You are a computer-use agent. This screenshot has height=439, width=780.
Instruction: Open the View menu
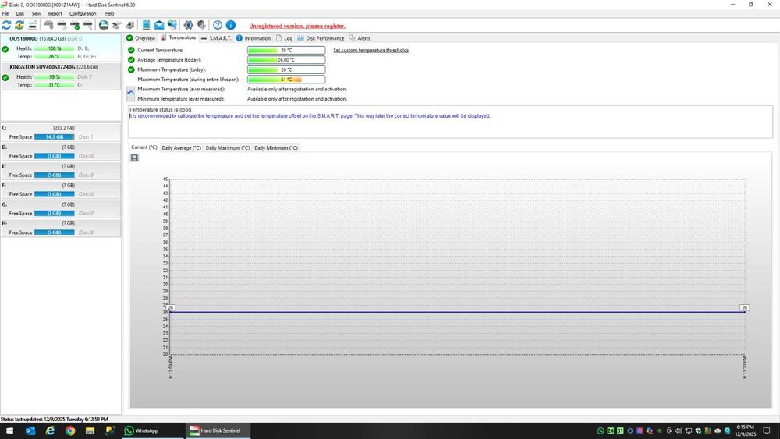[37, 14]
